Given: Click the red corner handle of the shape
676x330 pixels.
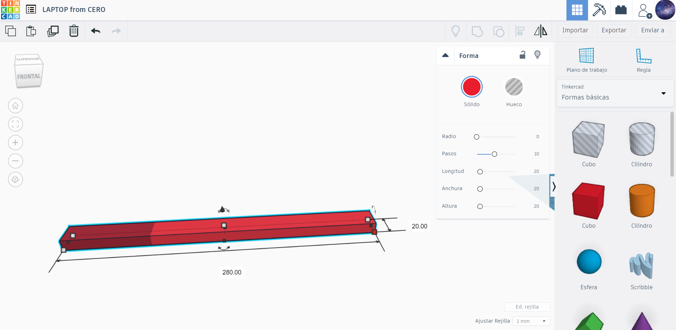Looking at the screenshot, I should pyautogui.click(x=374, y=232).
